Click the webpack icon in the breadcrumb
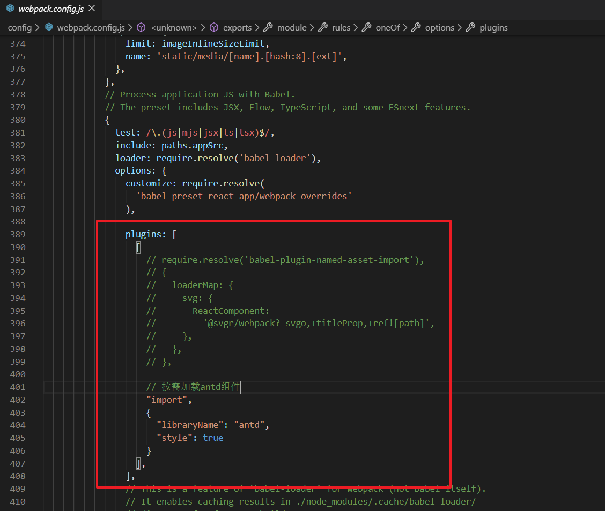Screen dimensions: 605x511 49,27
